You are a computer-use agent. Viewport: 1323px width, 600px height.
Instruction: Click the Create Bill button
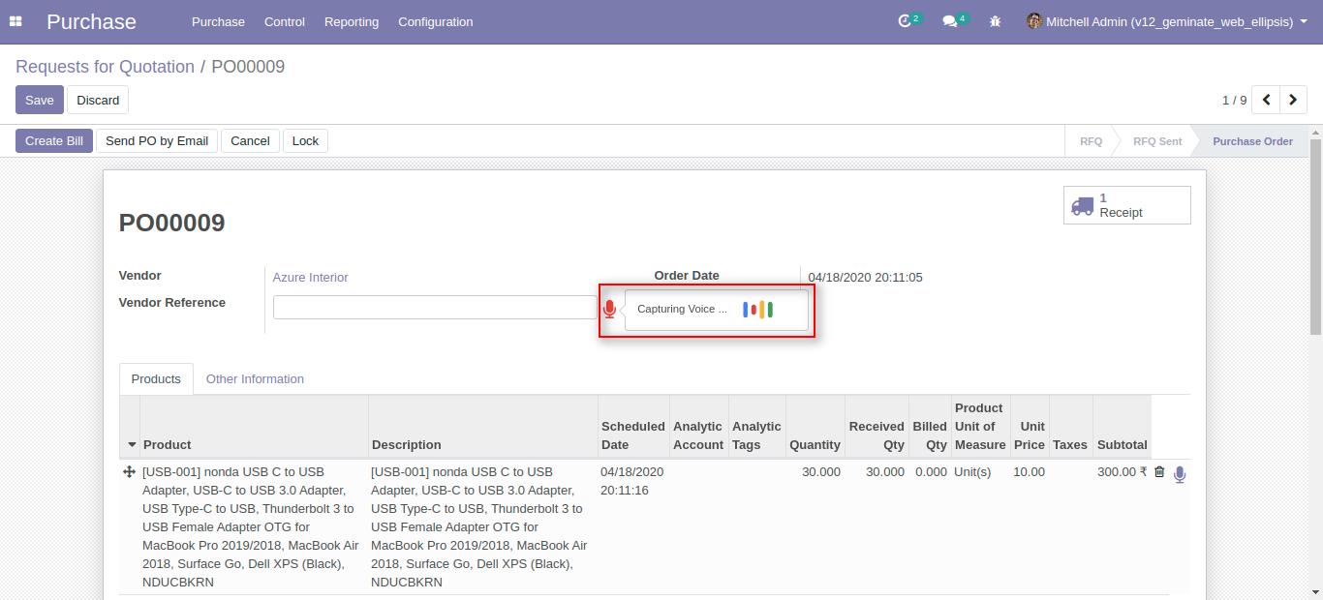pyautogui.click(x=53, y=140)
